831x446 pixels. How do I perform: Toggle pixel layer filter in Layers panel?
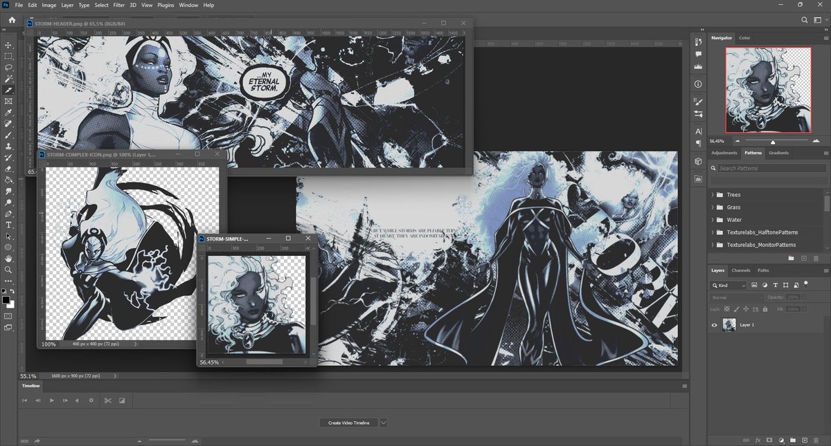pyautogui.click(x=754, y=285)
